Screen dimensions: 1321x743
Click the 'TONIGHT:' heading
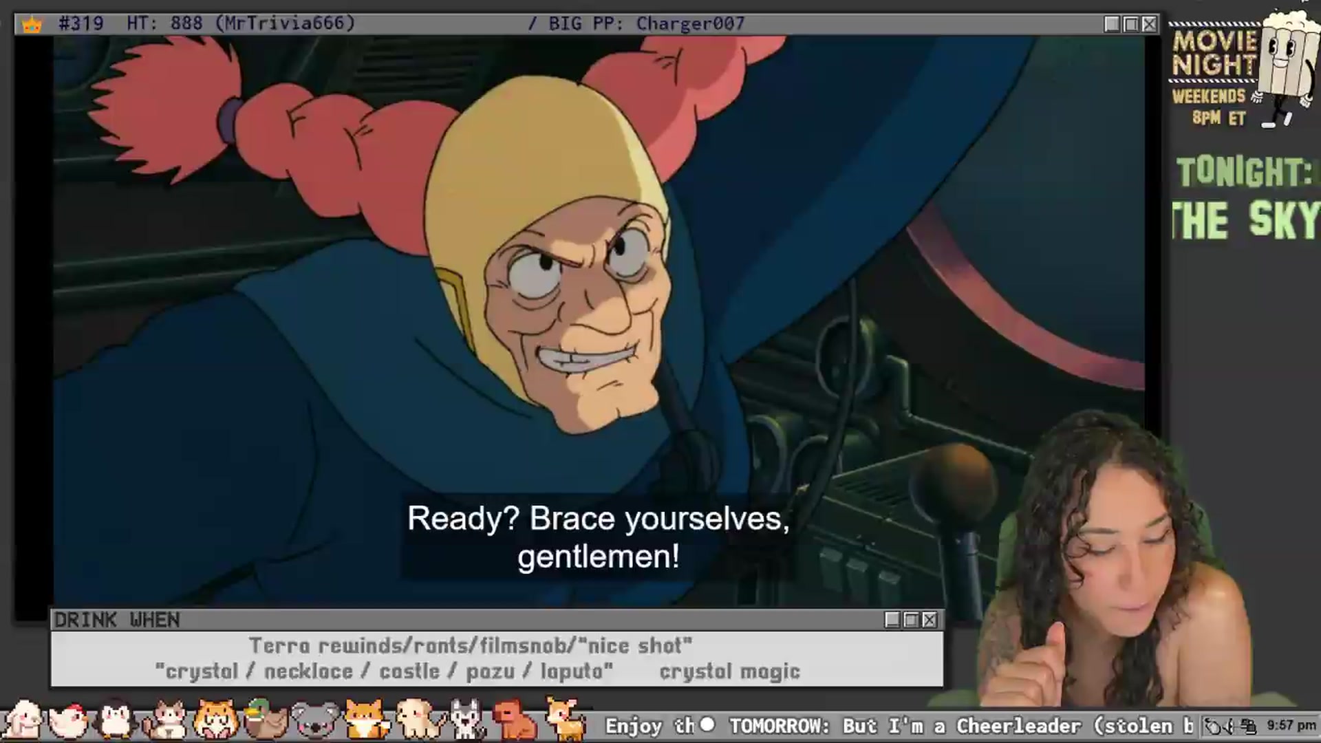tap(1245, 172)
